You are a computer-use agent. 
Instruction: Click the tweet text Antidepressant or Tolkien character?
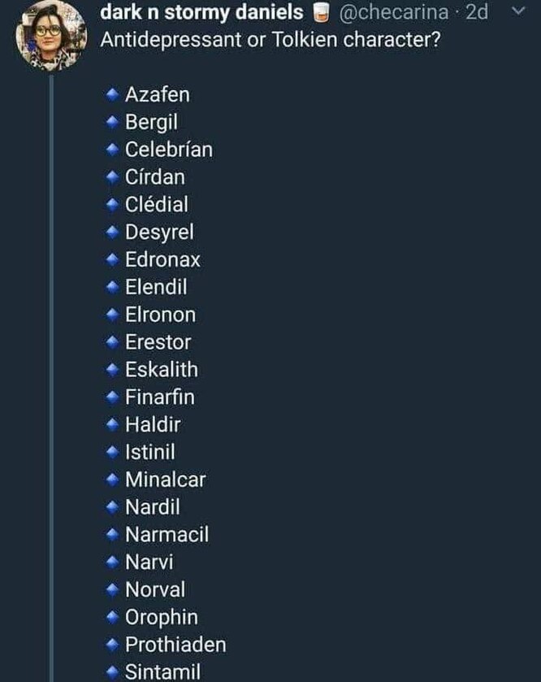pyautogui.click(x=270, y=41)
